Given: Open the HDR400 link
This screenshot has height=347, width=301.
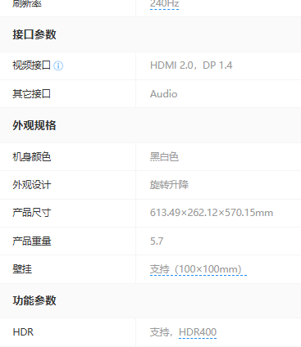Looking at the screenshot, I should click(x=198, y=332).
